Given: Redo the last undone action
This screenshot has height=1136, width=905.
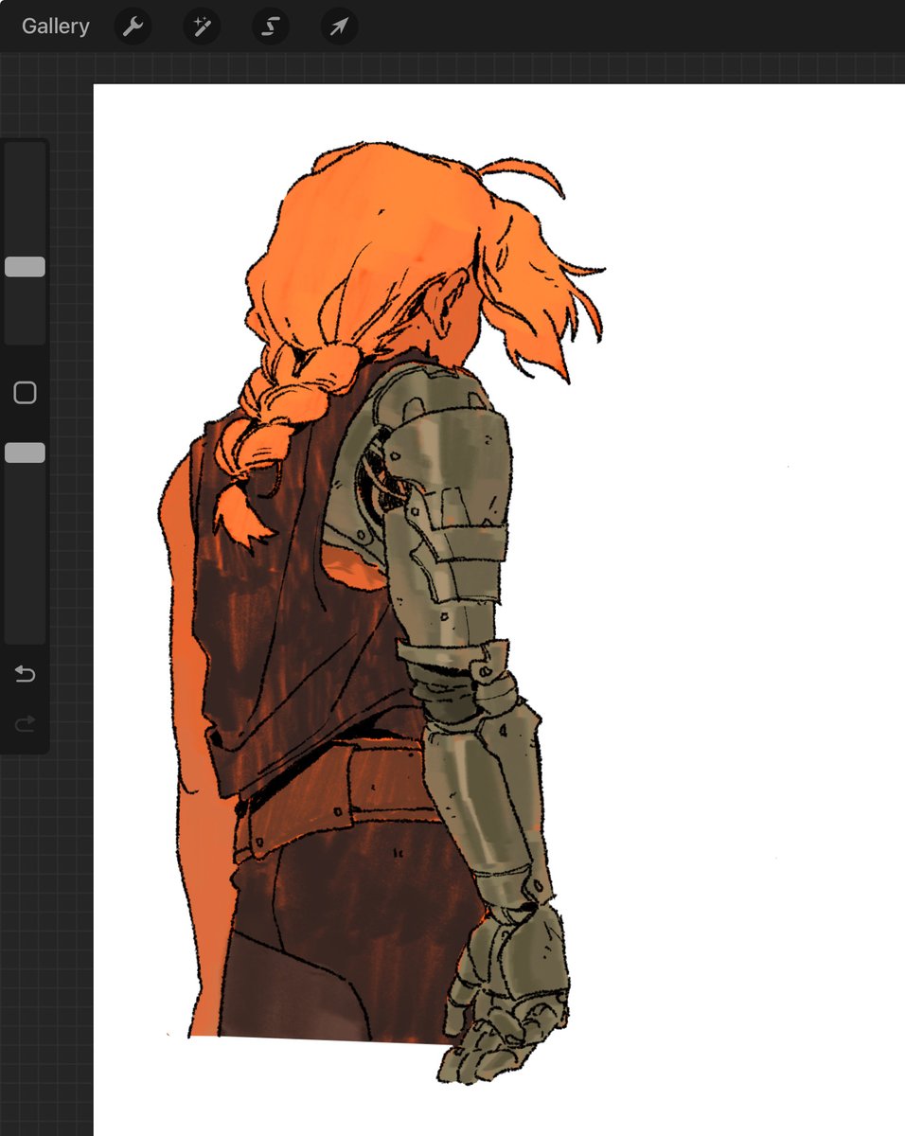Looking at the screenshot, I should click(25, 723).
